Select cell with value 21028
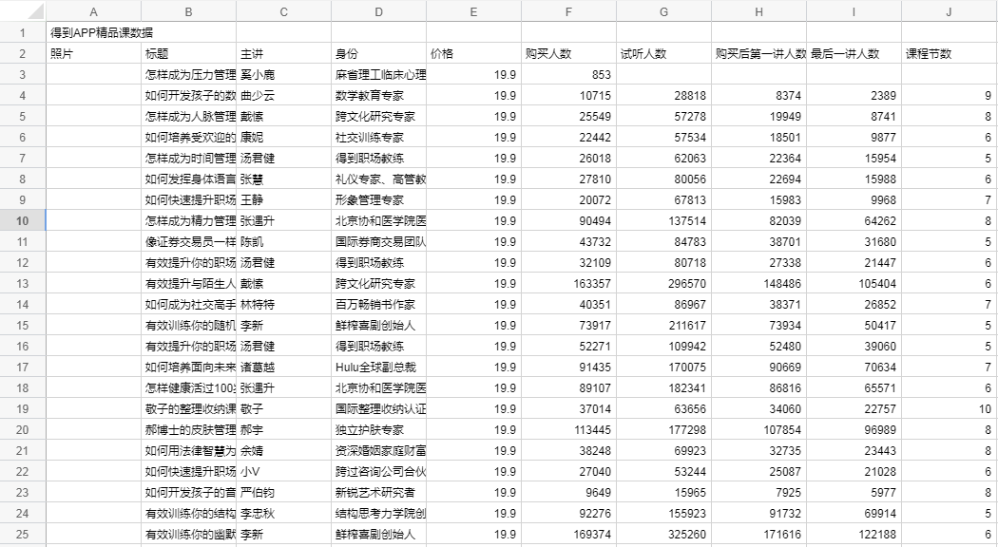Screen dimensions: 998x547 coord(854,472)
